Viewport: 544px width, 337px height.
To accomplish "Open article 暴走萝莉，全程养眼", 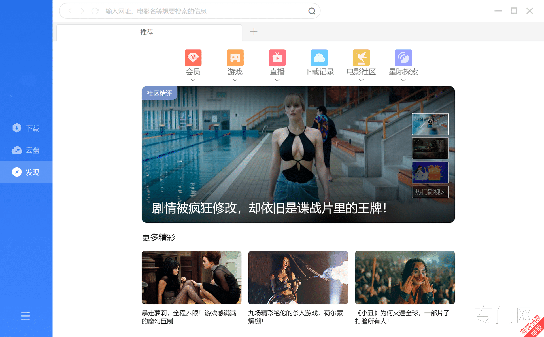I will [189, 317].
